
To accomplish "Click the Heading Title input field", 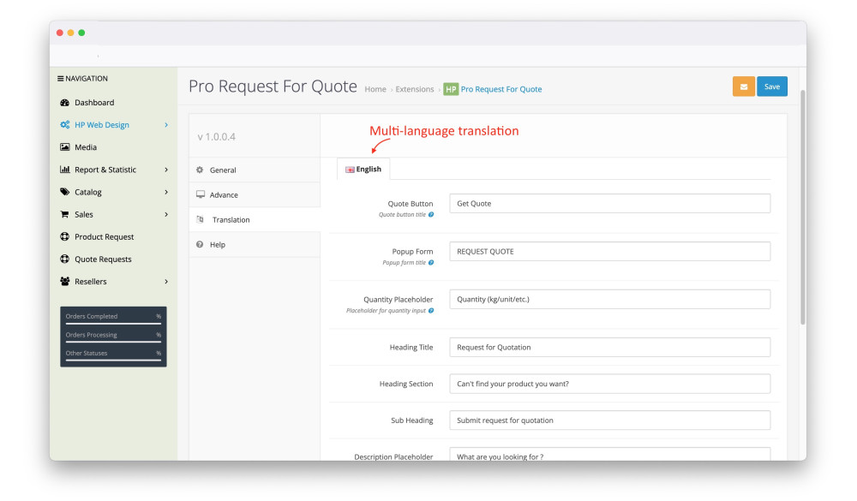I will (x=609, y=348).
